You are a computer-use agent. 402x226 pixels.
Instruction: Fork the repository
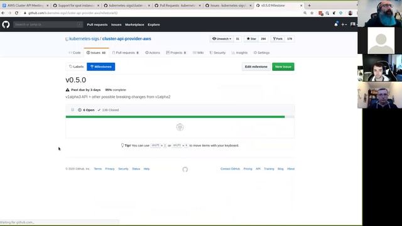click(278, 39)
